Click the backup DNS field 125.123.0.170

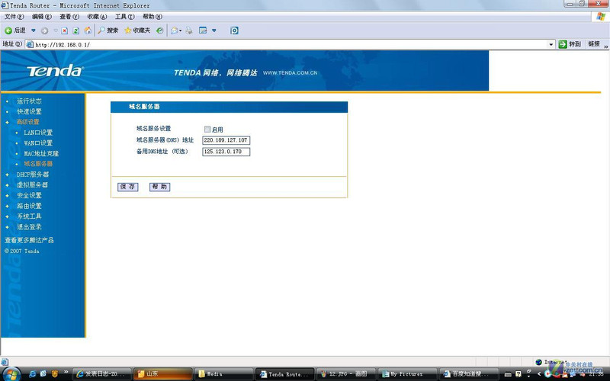pyautogui.click(x=226, y=152)
